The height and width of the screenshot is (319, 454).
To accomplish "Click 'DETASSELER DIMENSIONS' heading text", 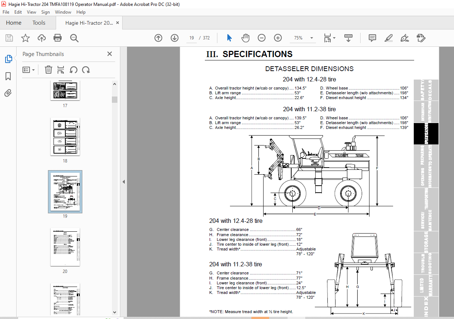I will (309, 69).
